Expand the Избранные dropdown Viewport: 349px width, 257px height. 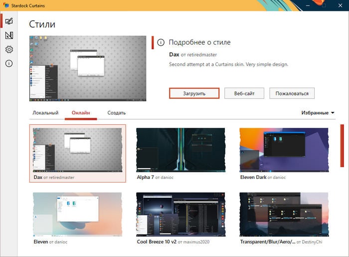click(318, 113)
